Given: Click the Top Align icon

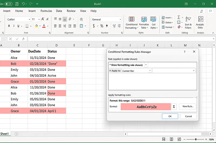Looking at the screenshot, I should coord(56,19).
